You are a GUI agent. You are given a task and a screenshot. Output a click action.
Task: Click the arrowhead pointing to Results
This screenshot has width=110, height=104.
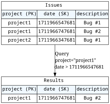55,75
